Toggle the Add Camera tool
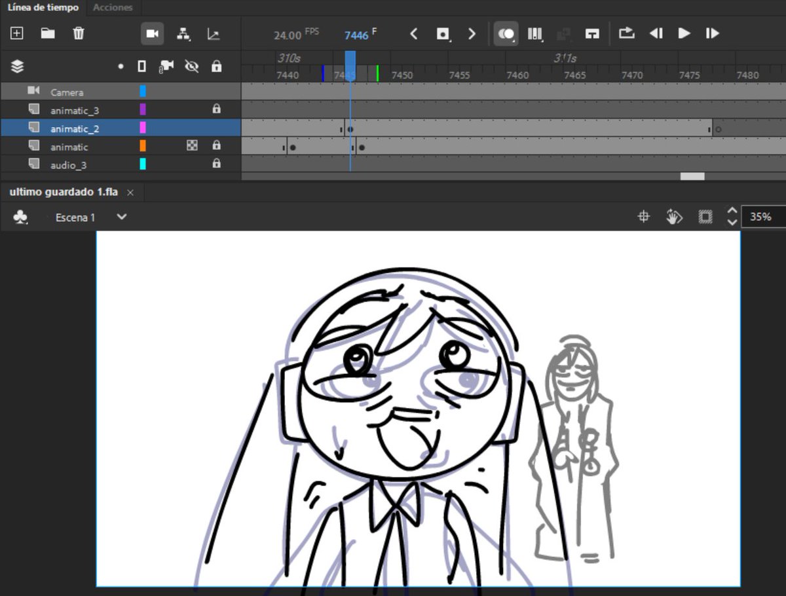 coord(153,33)
